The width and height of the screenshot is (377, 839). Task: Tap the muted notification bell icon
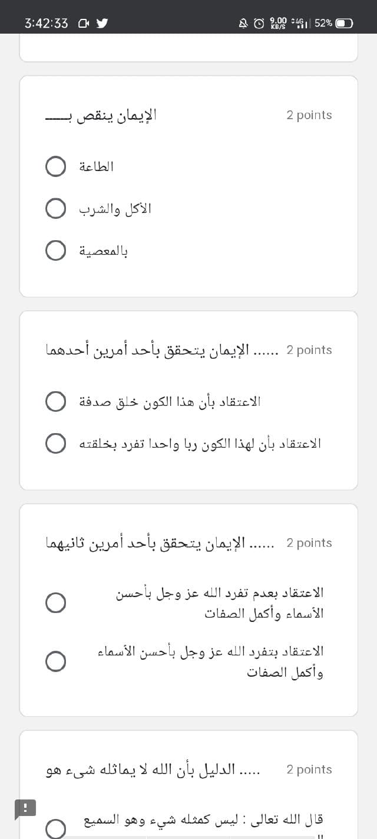click(x=243, y=24)
